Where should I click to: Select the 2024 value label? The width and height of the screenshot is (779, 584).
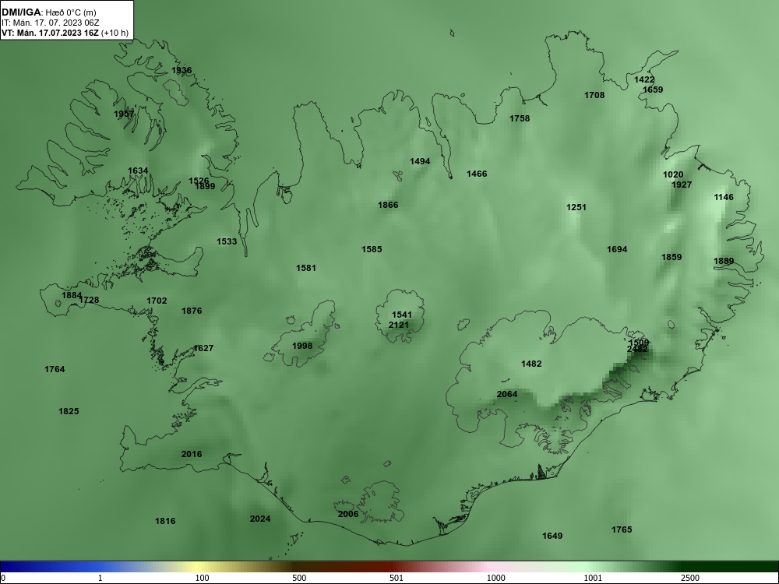260,519
